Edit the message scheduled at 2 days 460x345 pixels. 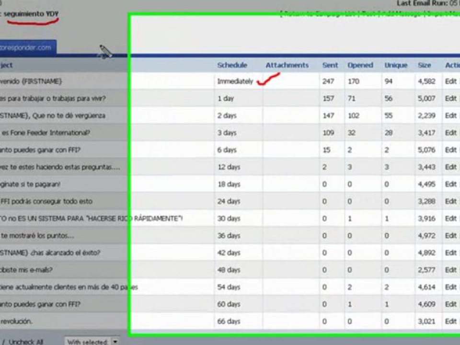(x=450, y=115)
